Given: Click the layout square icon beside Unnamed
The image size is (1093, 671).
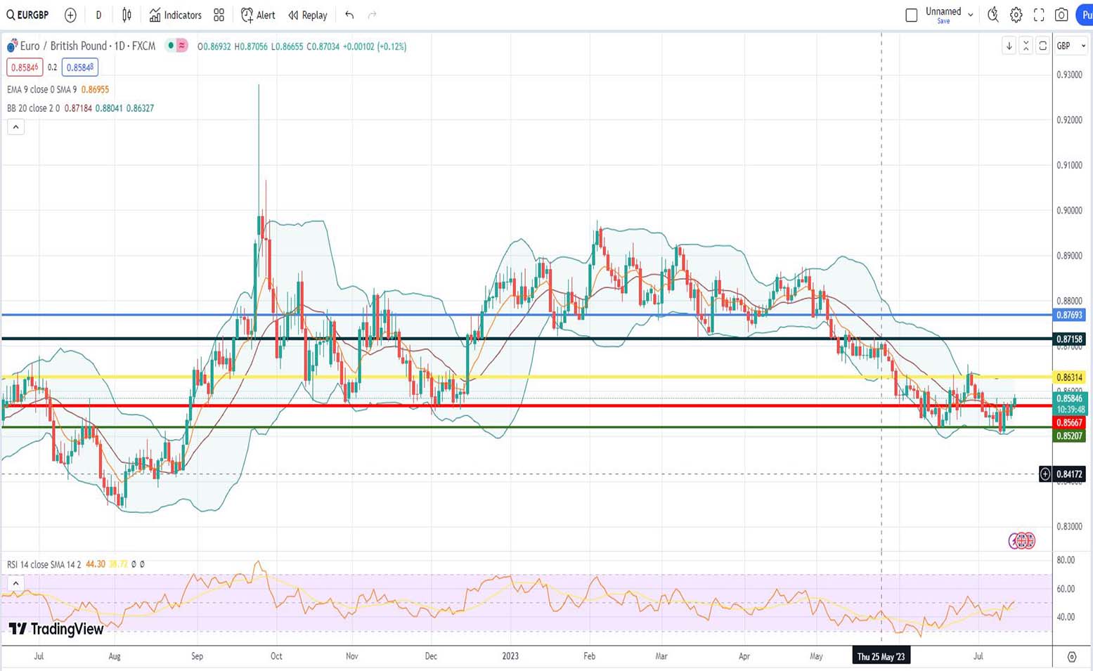Looking at the screenshot, I should [x=911, y=15].
